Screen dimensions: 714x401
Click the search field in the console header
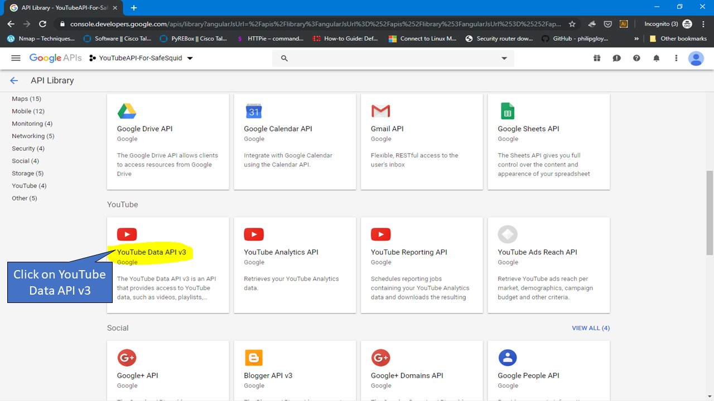click(x=393, y=58)
